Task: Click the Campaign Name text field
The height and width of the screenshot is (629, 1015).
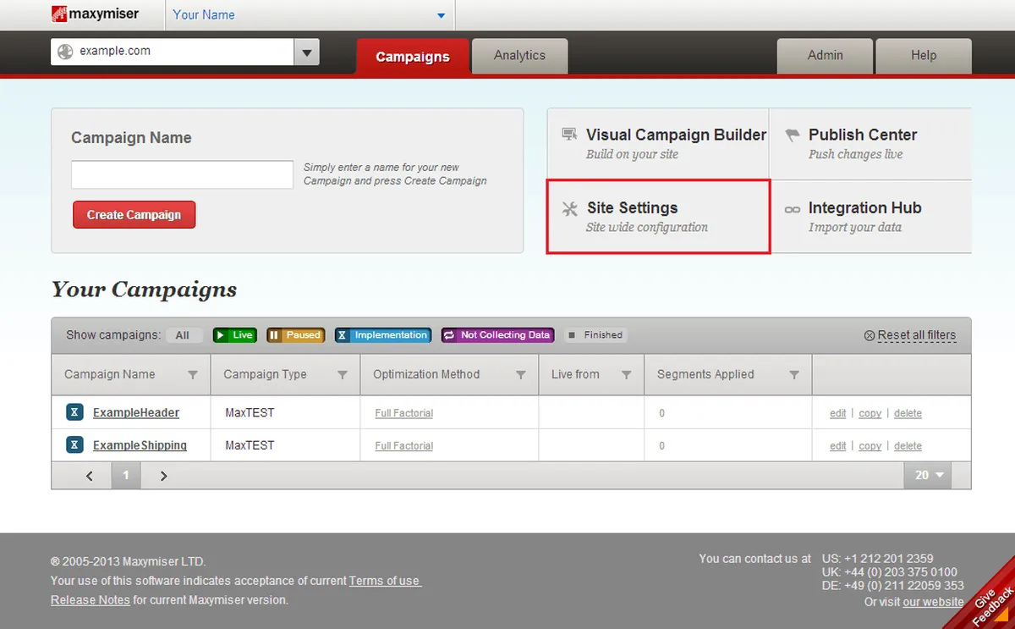Action: tap(182, 175)
